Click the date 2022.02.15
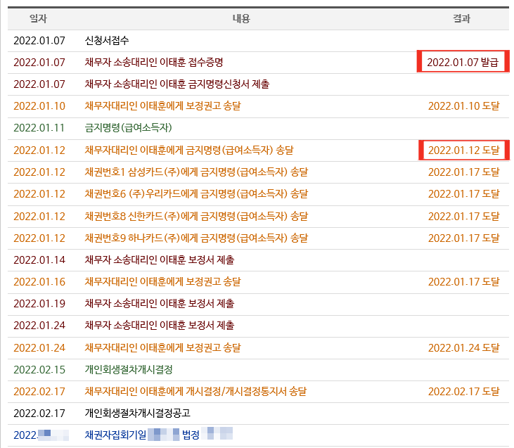The height and width of the screenshot is (448, 514). coord(39,370)
